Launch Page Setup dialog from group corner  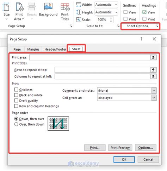(x=71, y=26)
